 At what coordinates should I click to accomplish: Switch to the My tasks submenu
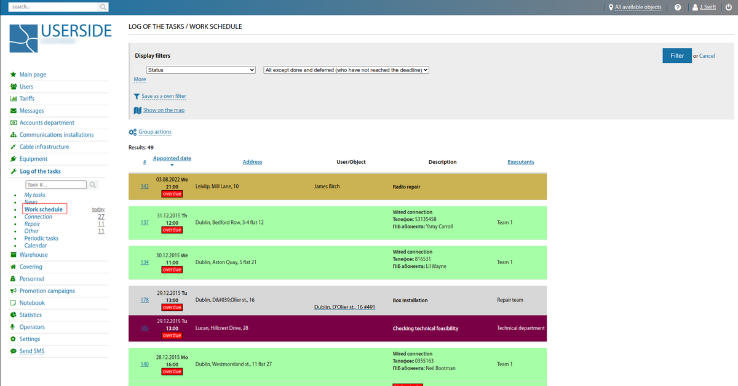click(36, 194)
